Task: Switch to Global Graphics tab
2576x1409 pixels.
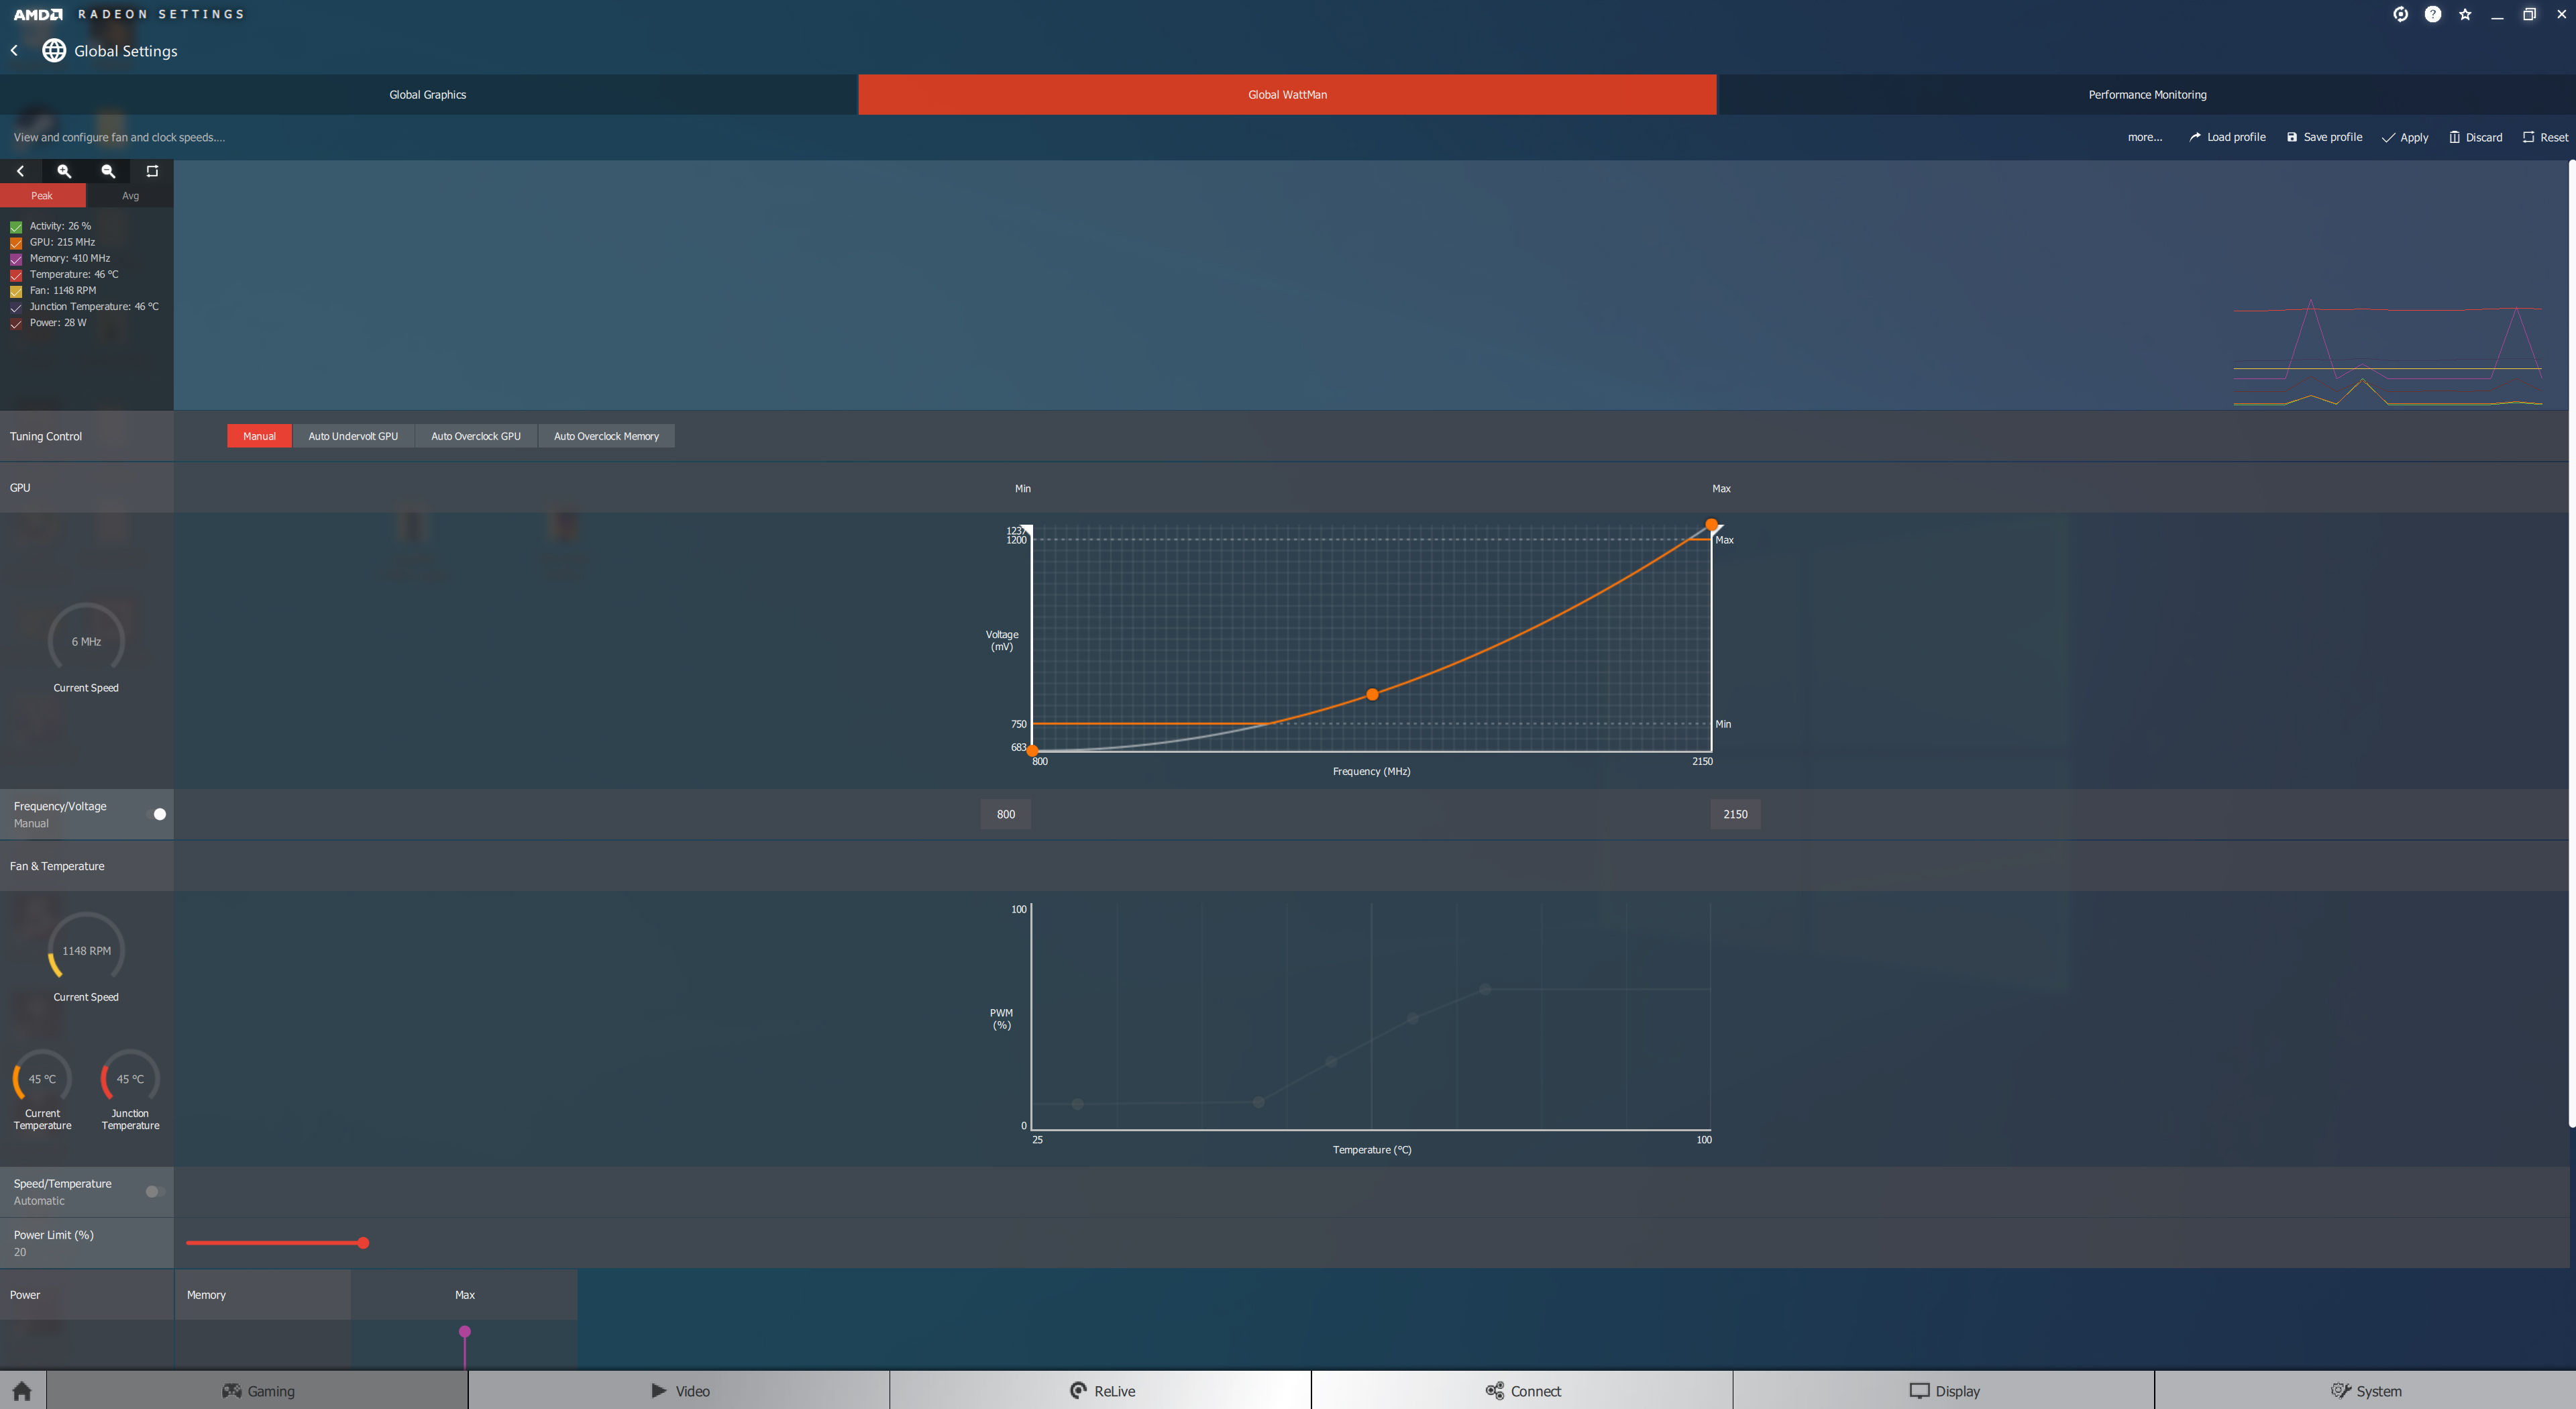Action: 427,94
